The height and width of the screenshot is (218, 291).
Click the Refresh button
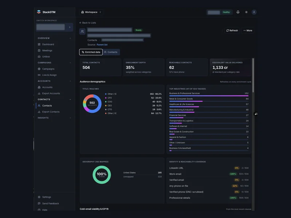232,31
